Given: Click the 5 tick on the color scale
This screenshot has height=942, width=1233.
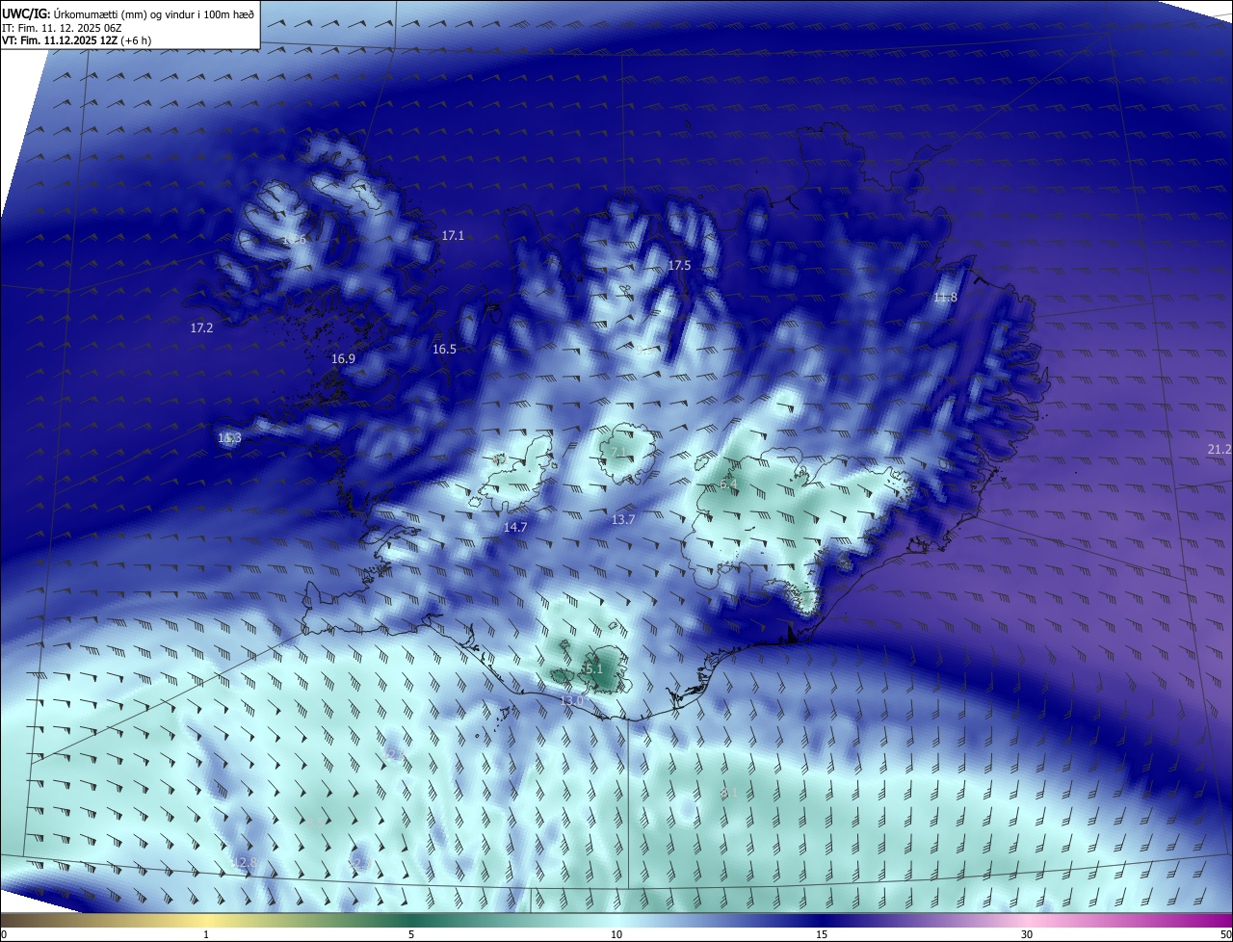Looking at the screenshot, I should [411, 934].
